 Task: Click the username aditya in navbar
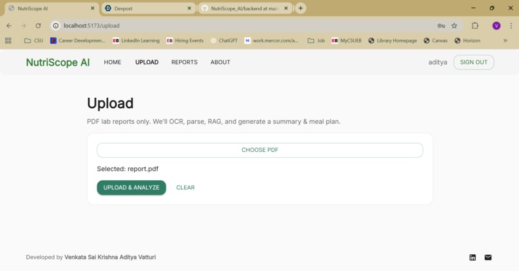438,62
